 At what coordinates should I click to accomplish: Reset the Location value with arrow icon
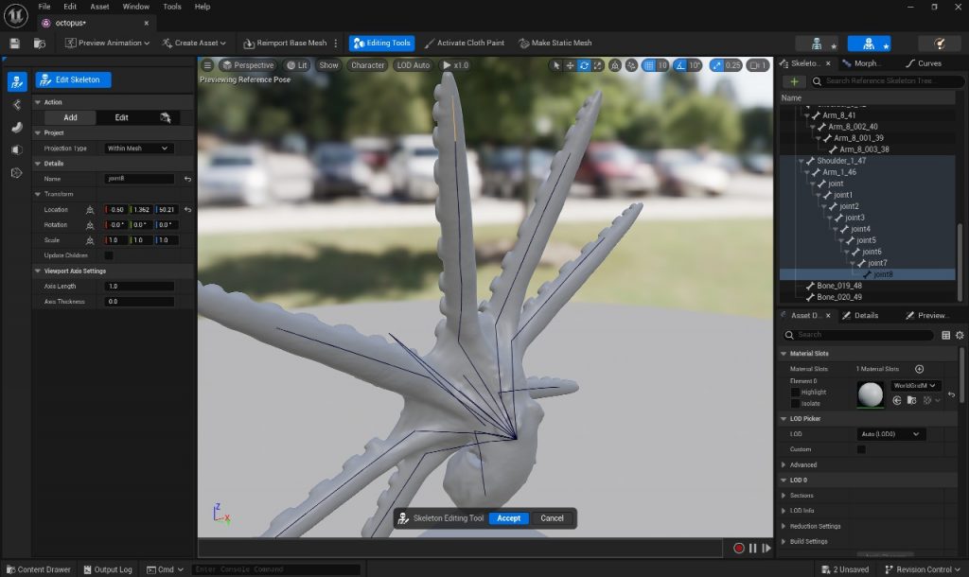pyautogui.click(x=187, y=209)
